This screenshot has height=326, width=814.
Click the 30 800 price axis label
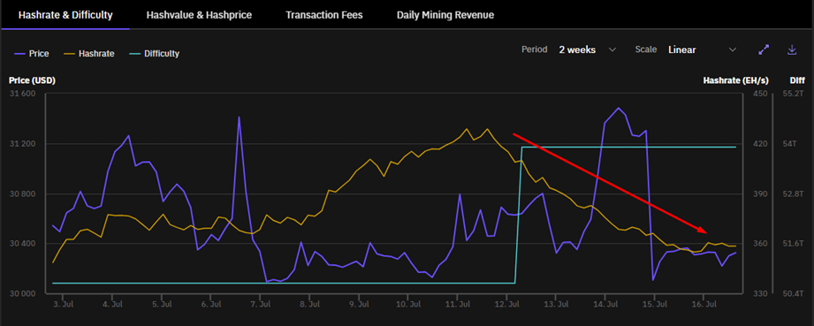point(22,194)
